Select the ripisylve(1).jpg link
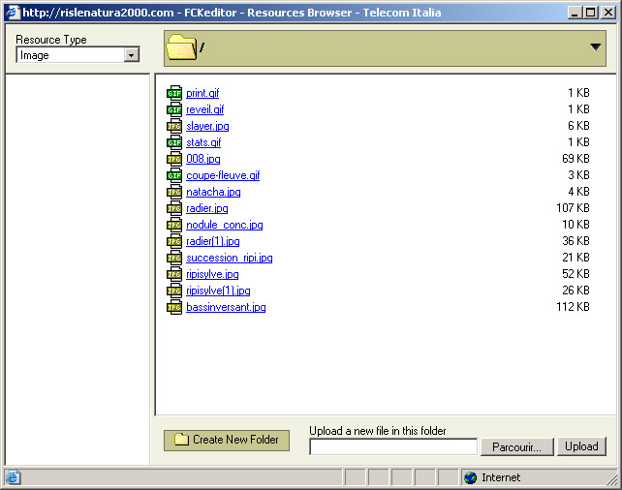 (218, 291)
